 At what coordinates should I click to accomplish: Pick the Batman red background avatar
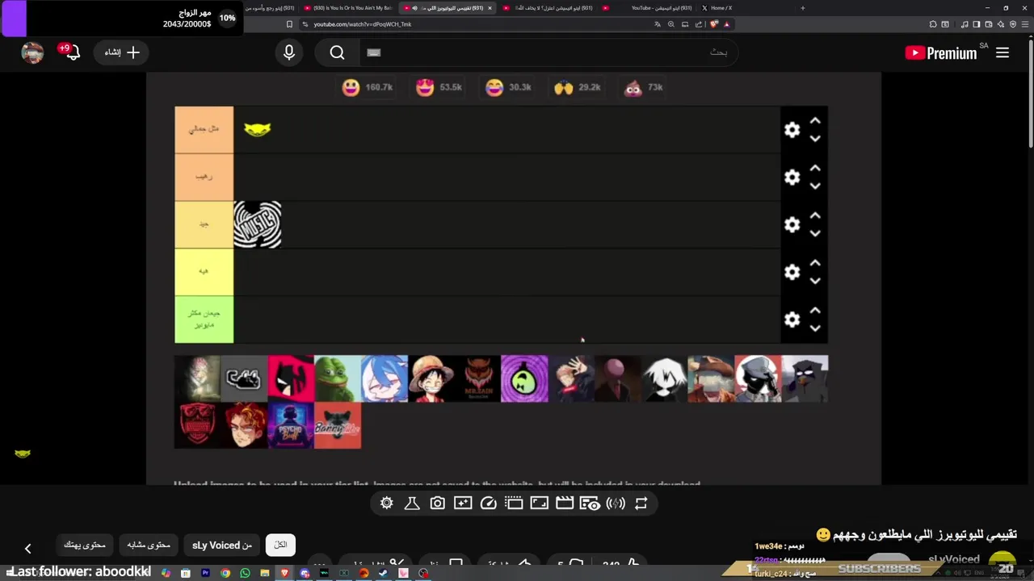click(291, 378)
